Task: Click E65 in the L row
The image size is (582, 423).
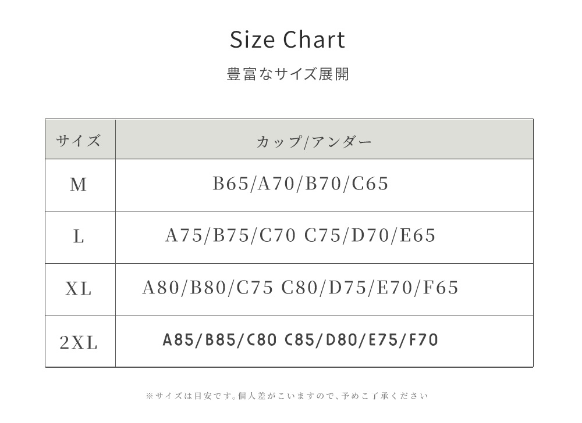Action: pyautogui.click(x=418, y=235)
